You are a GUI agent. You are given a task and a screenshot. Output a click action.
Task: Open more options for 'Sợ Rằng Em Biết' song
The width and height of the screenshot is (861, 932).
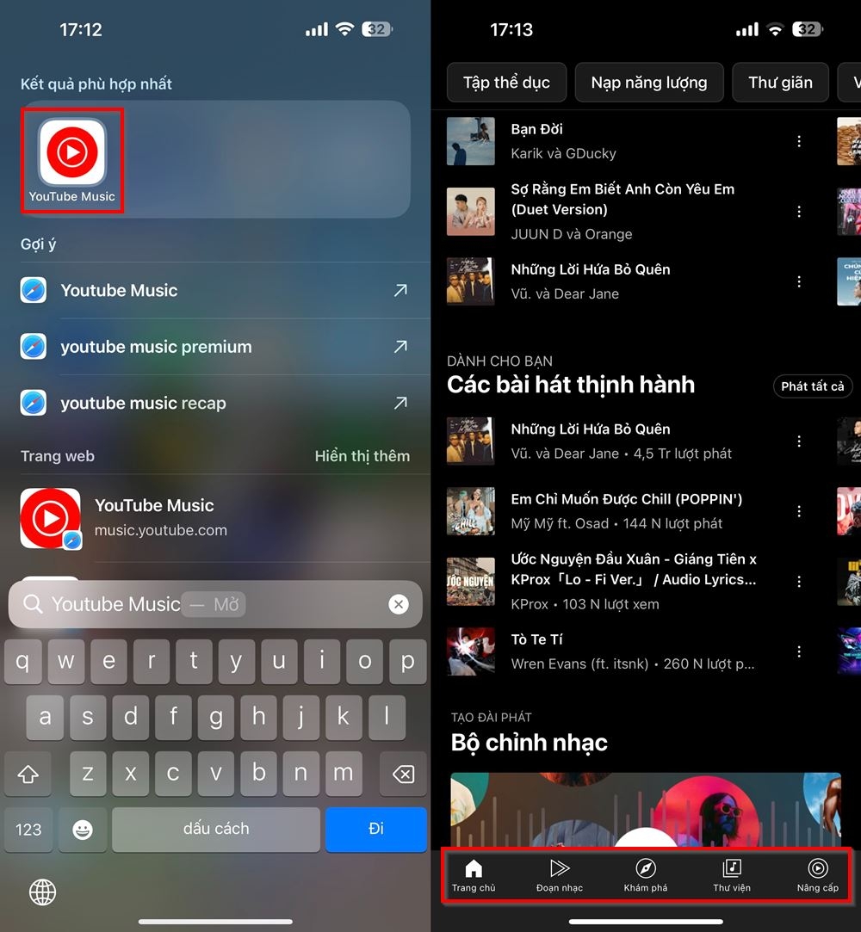pyautogui.click(x=799, y=212)
